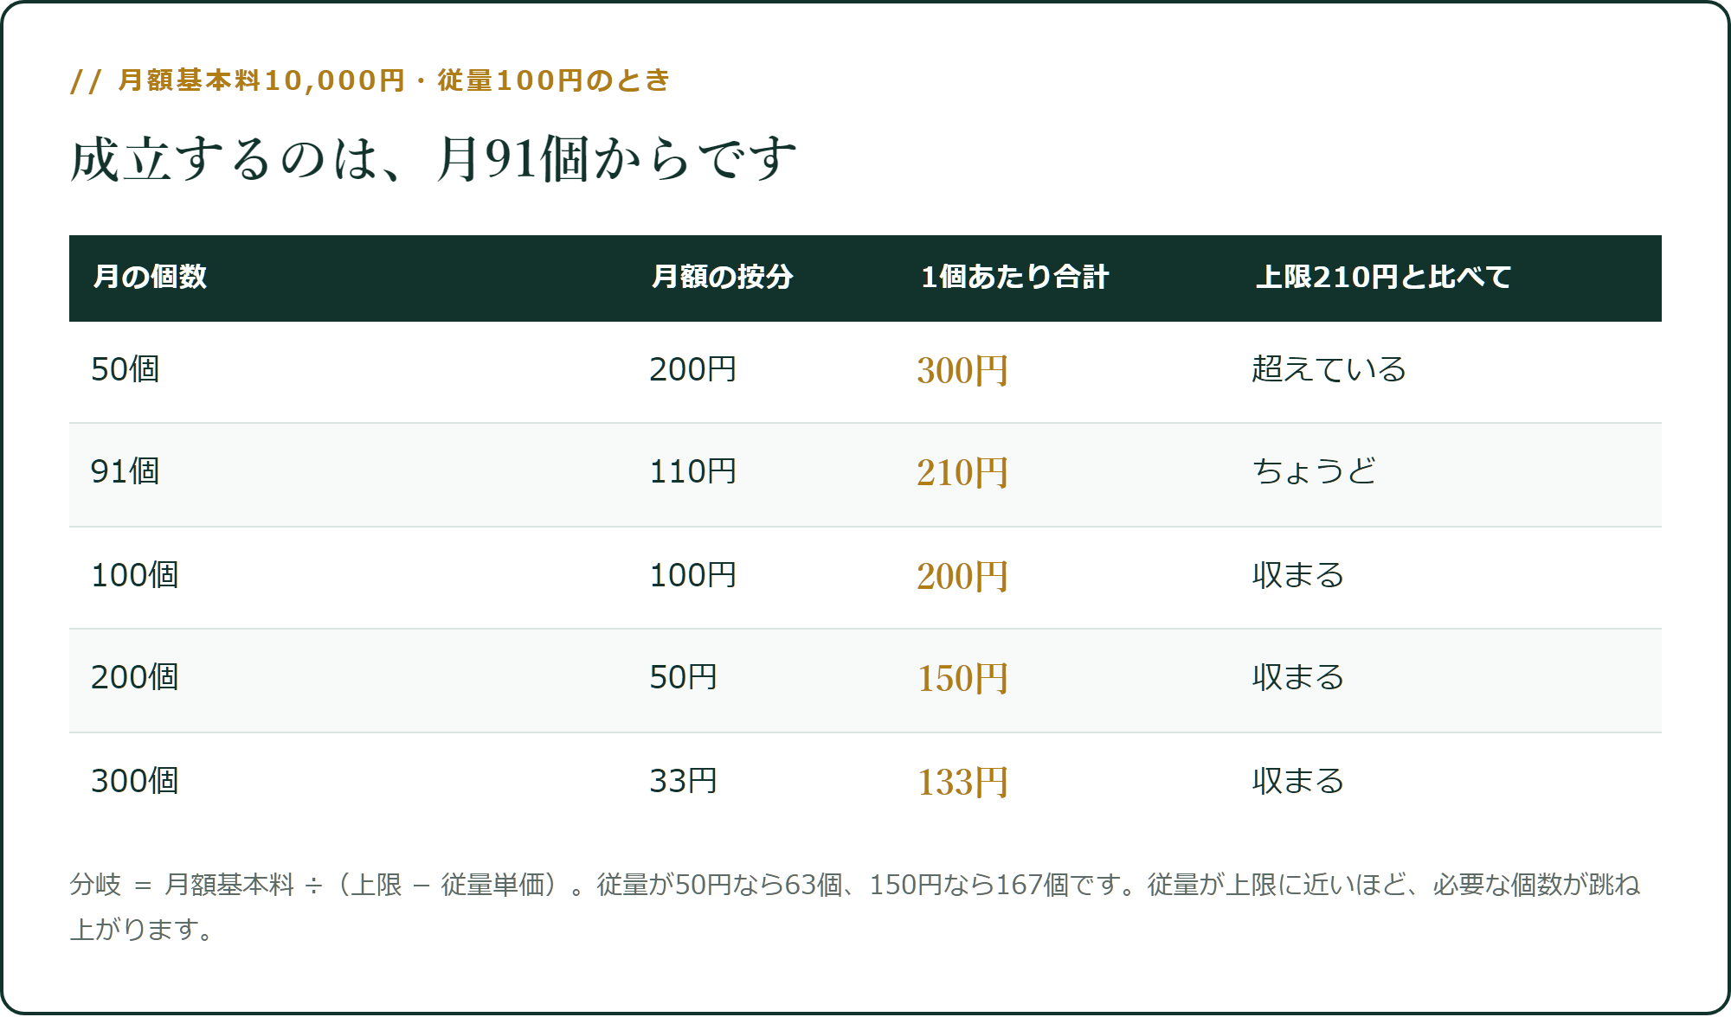Select the cell 100個
This screenshot has width=1731, height=1017.
135,575
